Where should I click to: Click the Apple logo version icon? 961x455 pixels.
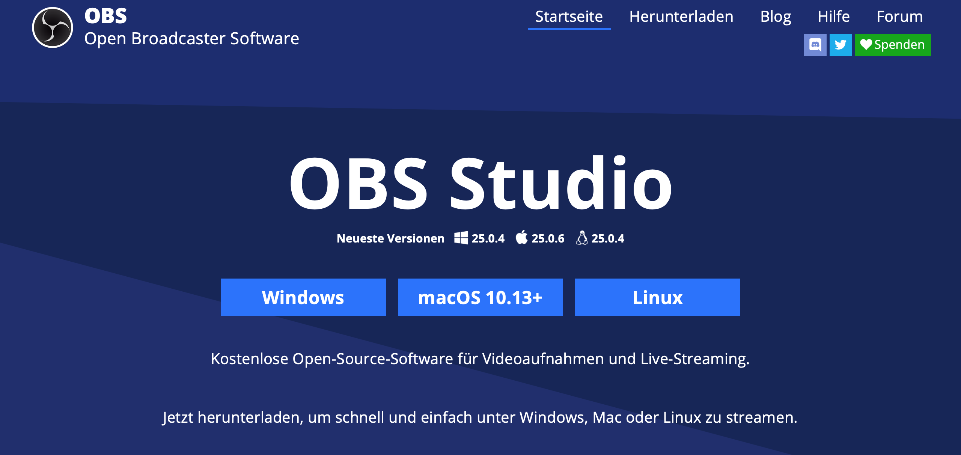(521, 238)
